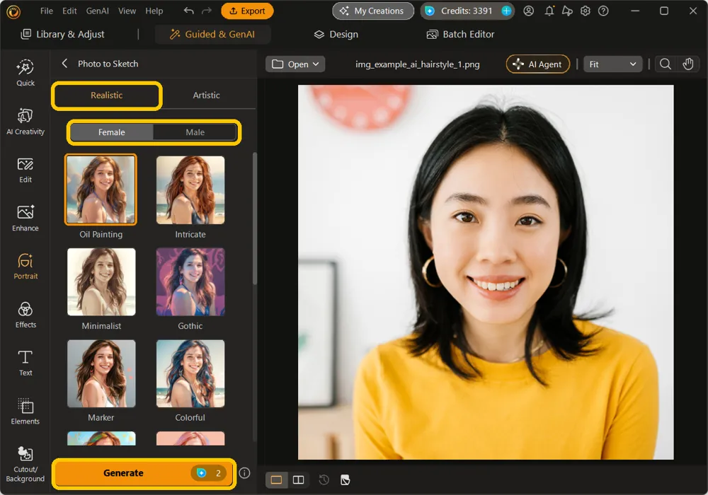Choose the Marker style thumbnail
This screenshot has height=495, width=708.
click(101, 374)
